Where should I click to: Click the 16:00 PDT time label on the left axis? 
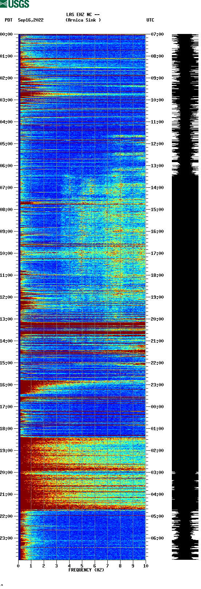pos(6,385)
